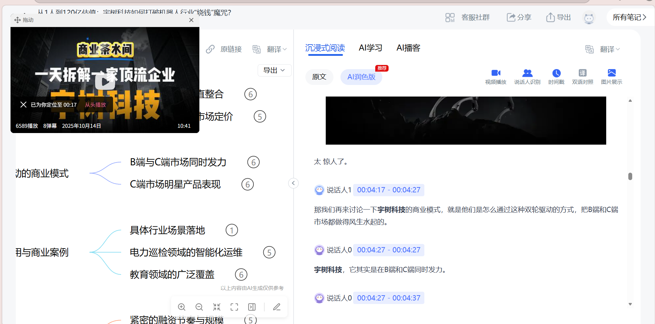This screenshot has height=324, width=655.
Task: Expand node count 5 next to 市场定价
Action: (260, 117)
